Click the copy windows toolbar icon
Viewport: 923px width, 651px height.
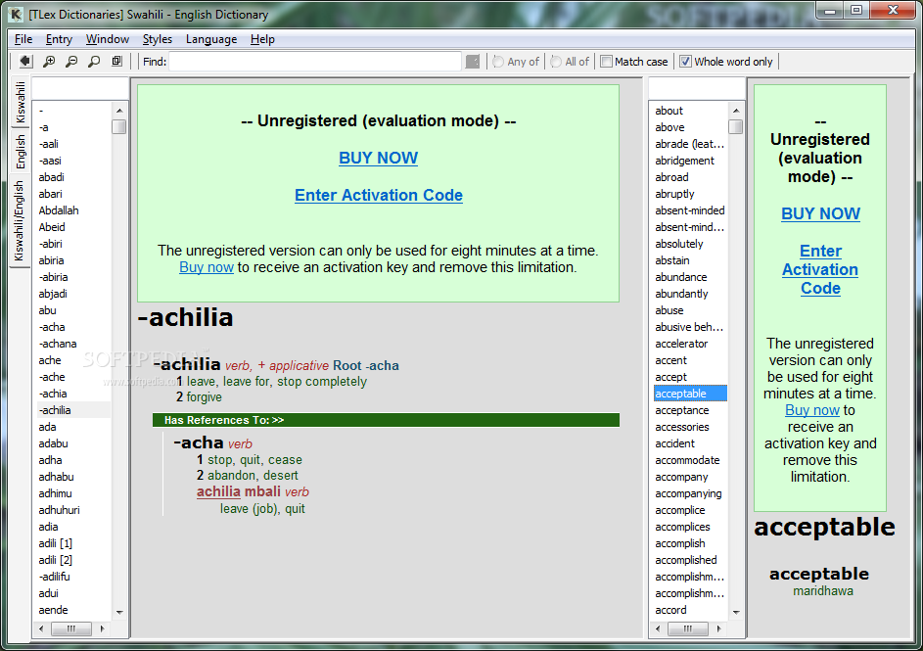click(x=116, y=62)
